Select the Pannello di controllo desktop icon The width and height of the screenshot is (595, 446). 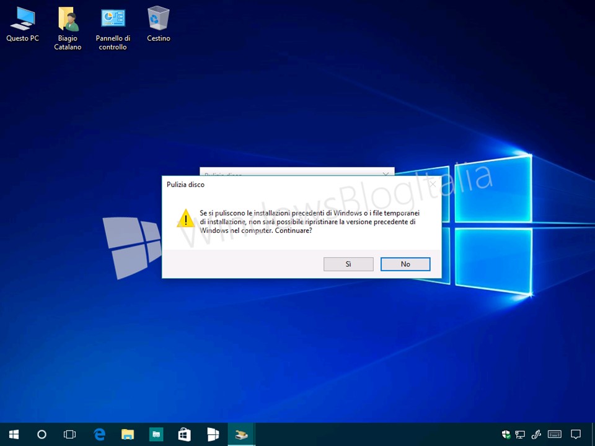point(113,29)
